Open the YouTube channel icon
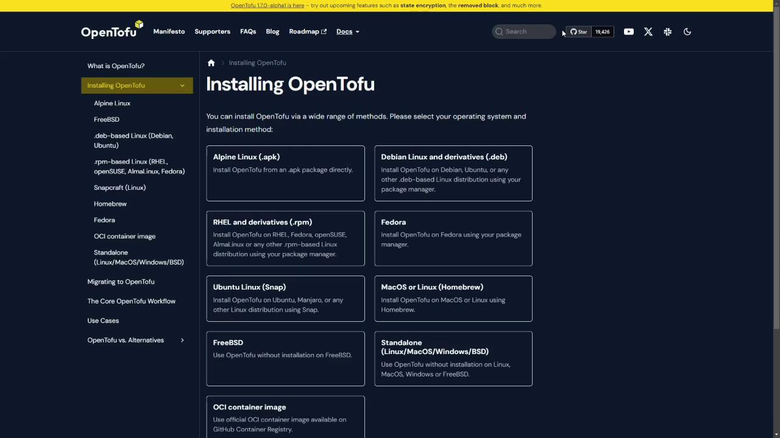The image size is (780, 438). 629,32
